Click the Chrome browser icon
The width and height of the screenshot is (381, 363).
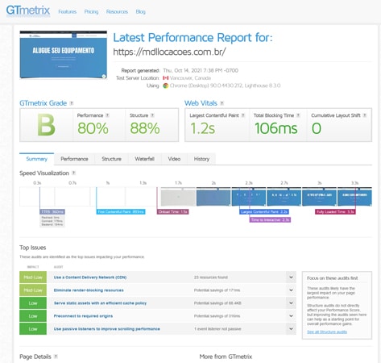(166, 86)
